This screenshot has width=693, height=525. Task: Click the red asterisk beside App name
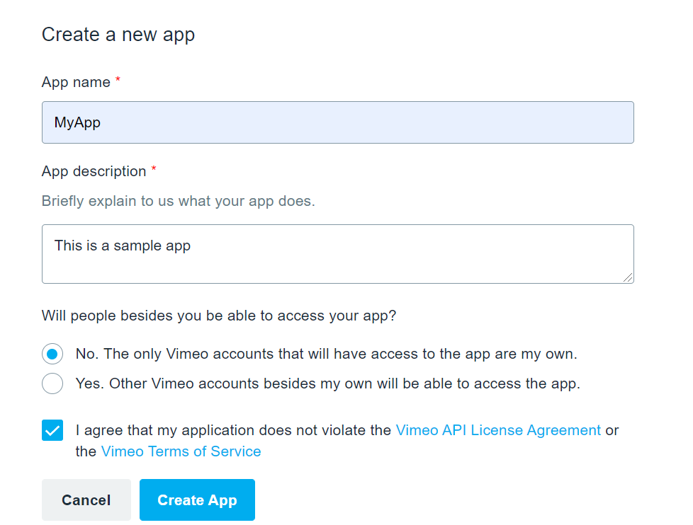118,79
